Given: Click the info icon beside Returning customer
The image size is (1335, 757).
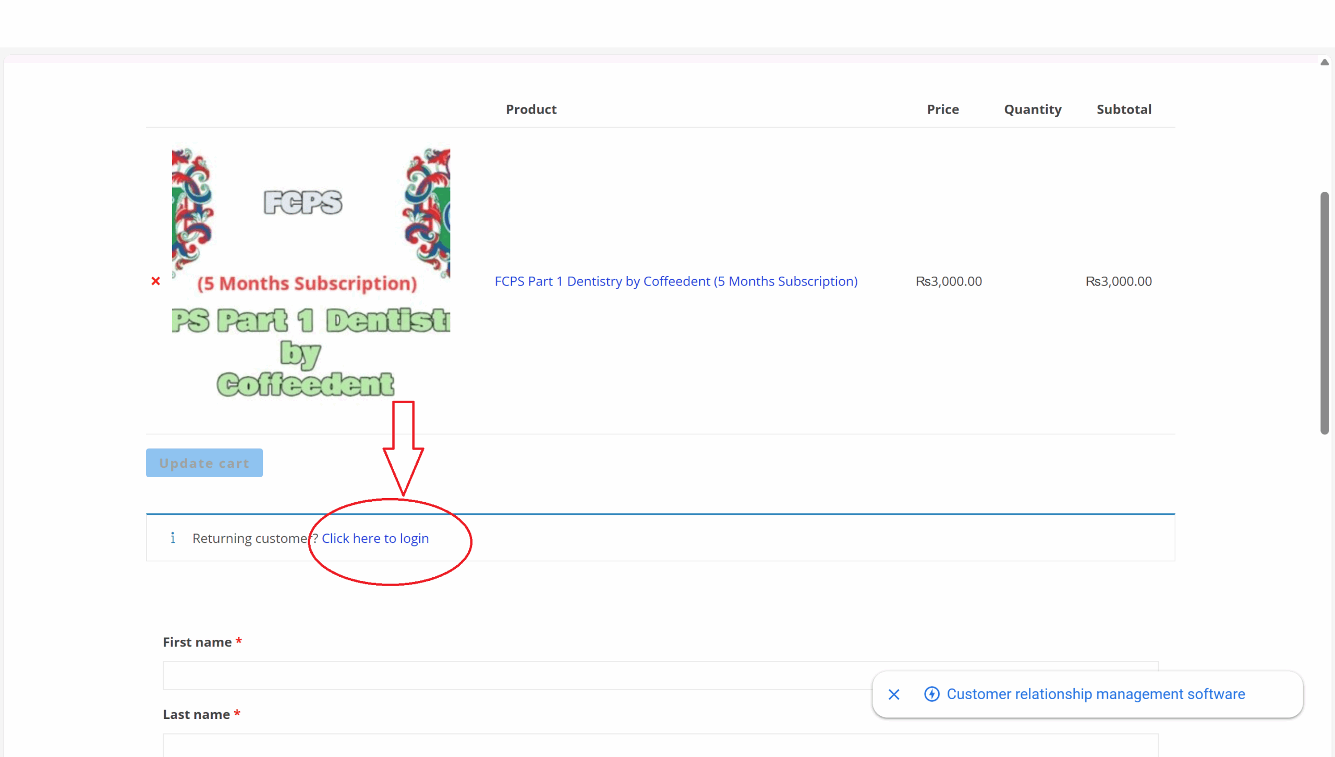Looking at the screenshot, I should (173, 538).
